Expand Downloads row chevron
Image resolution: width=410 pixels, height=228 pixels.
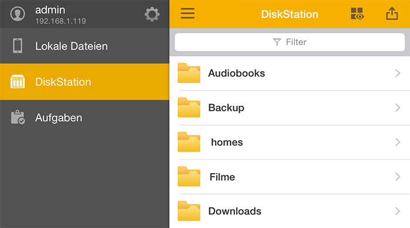398,211
